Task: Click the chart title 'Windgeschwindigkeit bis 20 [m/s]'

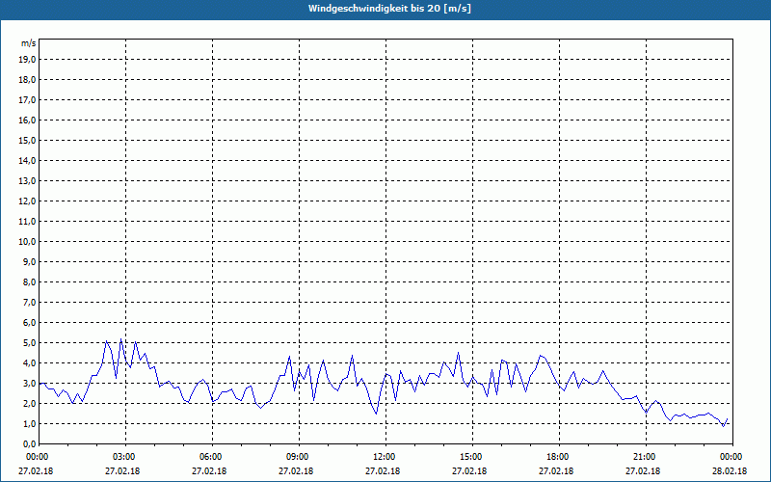Action: coord(389,9)
